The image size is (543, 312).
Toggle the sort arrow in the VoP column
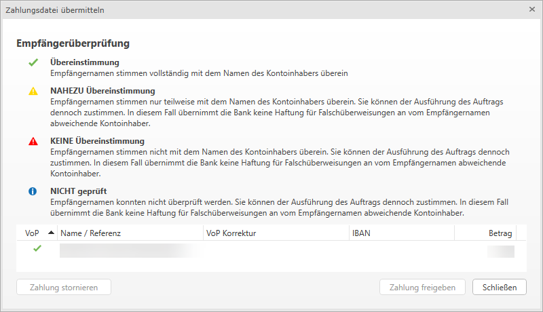[52, 233]
